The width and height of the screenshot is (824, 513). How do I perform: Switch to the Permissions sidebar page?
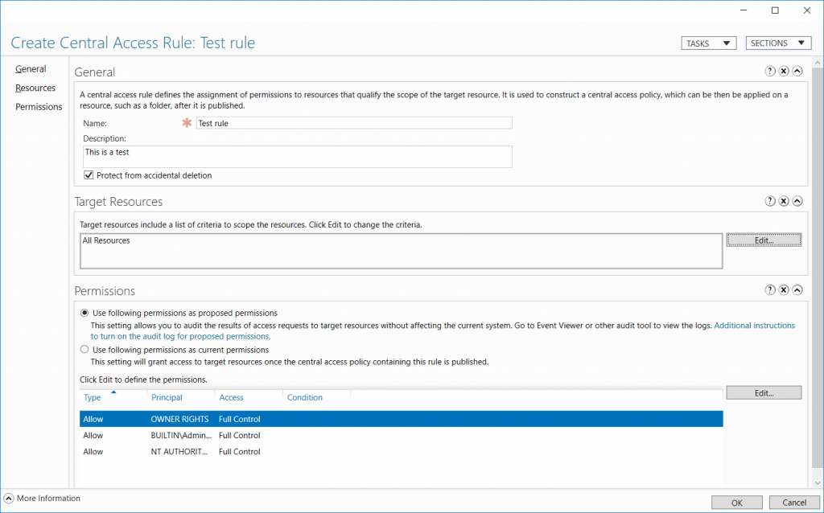[37, 106]
